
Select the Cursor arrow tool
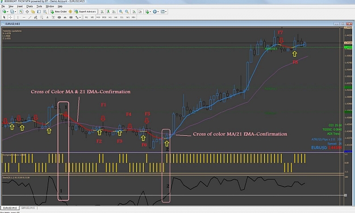[4, 17]
